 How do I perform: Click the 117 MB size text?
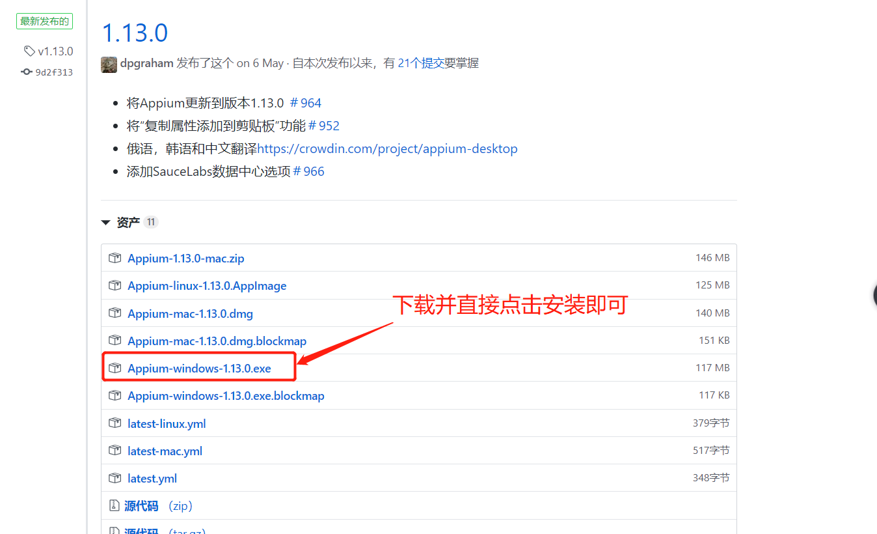(x=712, y=368)
